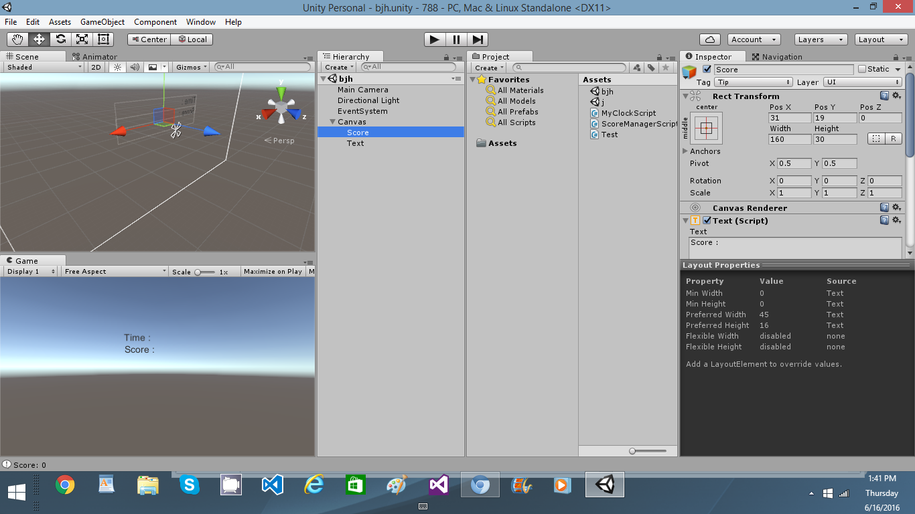Toggle the Local handle rotation button
Image resolution: width=915 pixels, height=514 pixels.
(x=192, y=39)
